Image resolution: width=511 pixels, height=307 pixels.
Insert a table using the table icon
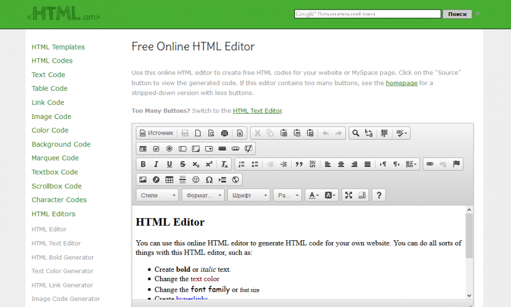pyautogui.click(x=169, y=180)
